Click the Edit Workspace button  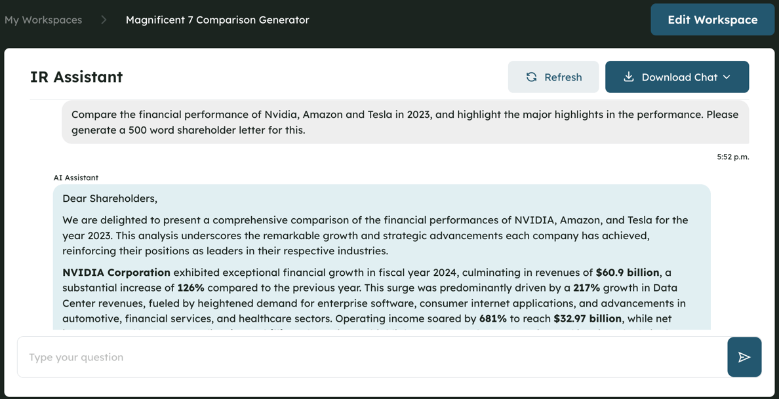712,20
